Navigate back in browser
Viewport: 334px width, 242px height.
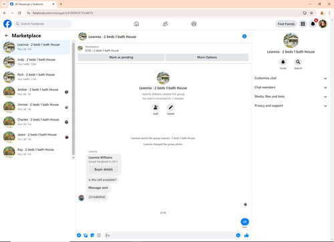(5, 13)
